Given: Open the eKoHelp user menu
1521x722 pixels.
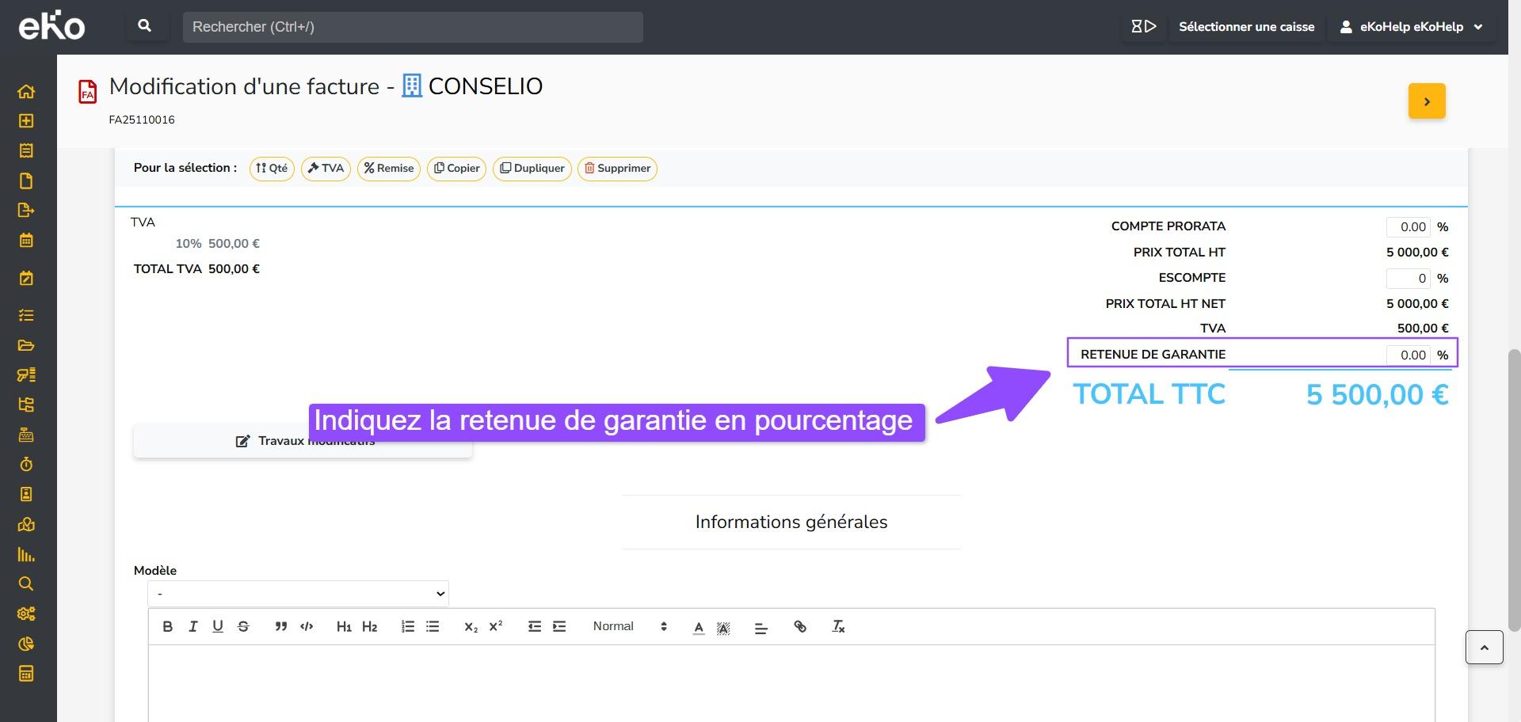Looking at the screenshot, I should (x=1412, y=27).
